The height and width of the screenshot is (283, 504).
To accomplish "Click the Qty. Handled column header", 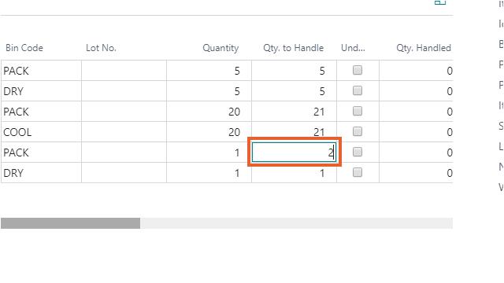I will 424,48.
